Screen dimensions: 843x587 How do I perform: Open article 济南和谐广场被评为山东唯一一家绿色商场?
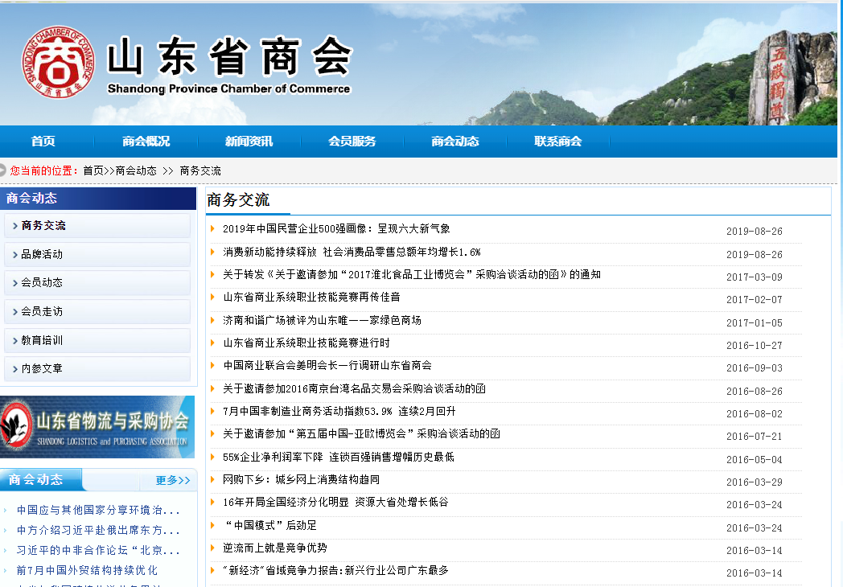[322, 321]
